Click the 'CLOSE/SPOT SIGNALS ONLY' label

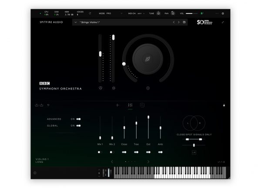(194, 134)
